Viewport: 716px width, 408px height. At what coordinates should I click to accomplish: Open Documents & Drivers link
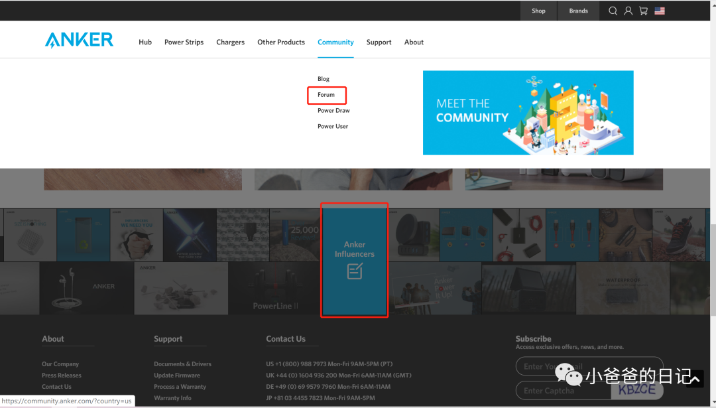183,364
